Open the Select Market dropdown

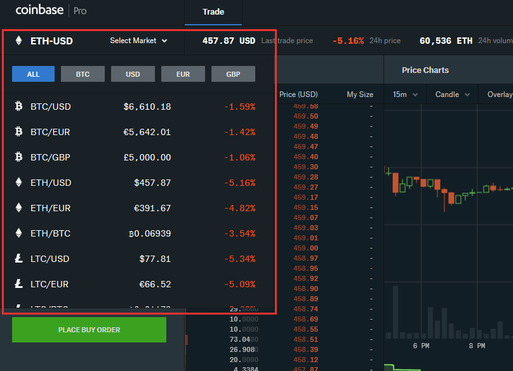pyautogui.click(x=138, y=41)
